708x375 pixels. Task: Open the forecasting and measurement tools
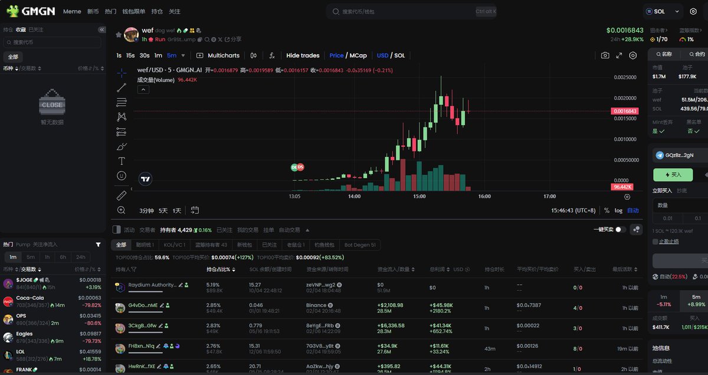[x=122, y=131]
